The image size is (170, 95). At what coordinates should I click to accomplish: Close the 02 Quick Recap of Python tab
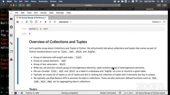[46, 18]
